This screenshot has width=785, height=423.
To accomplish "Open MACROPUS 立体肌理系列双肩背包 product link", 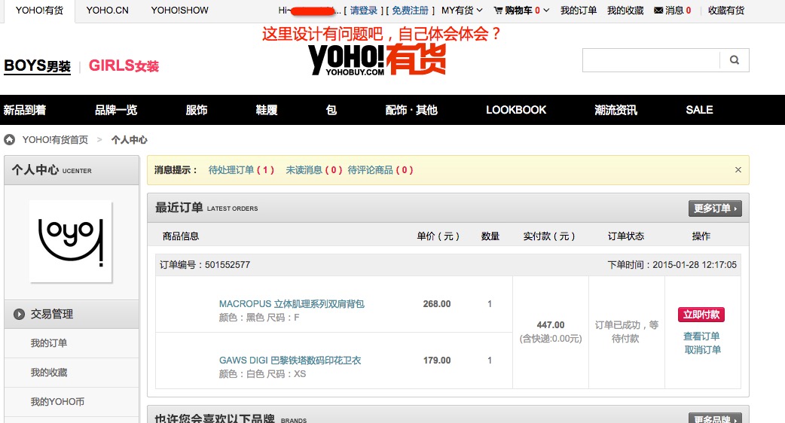I will pos(292,304).
